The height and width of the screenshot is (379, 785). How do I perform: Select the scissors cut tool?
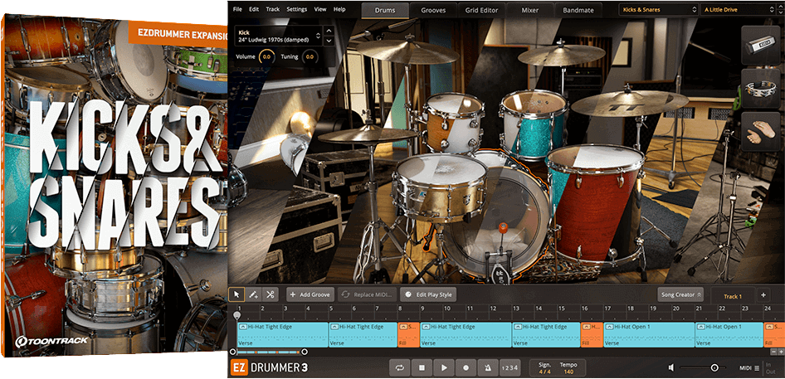271,294
